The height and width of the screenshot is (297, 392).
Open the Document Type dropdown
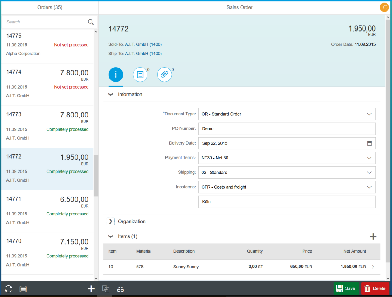pyautogui.click(x=369, y=114)
